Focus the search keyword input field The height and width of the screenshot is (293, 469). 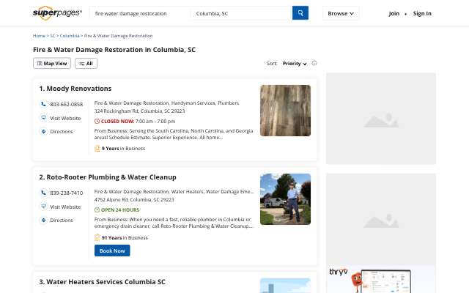click(x=140, y=13)
